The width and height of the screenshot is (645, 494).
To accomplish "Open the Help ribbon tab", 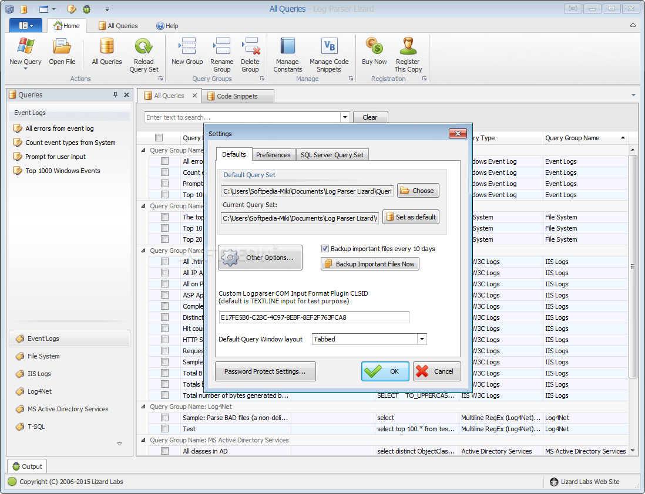I will [x=167, y=26].
